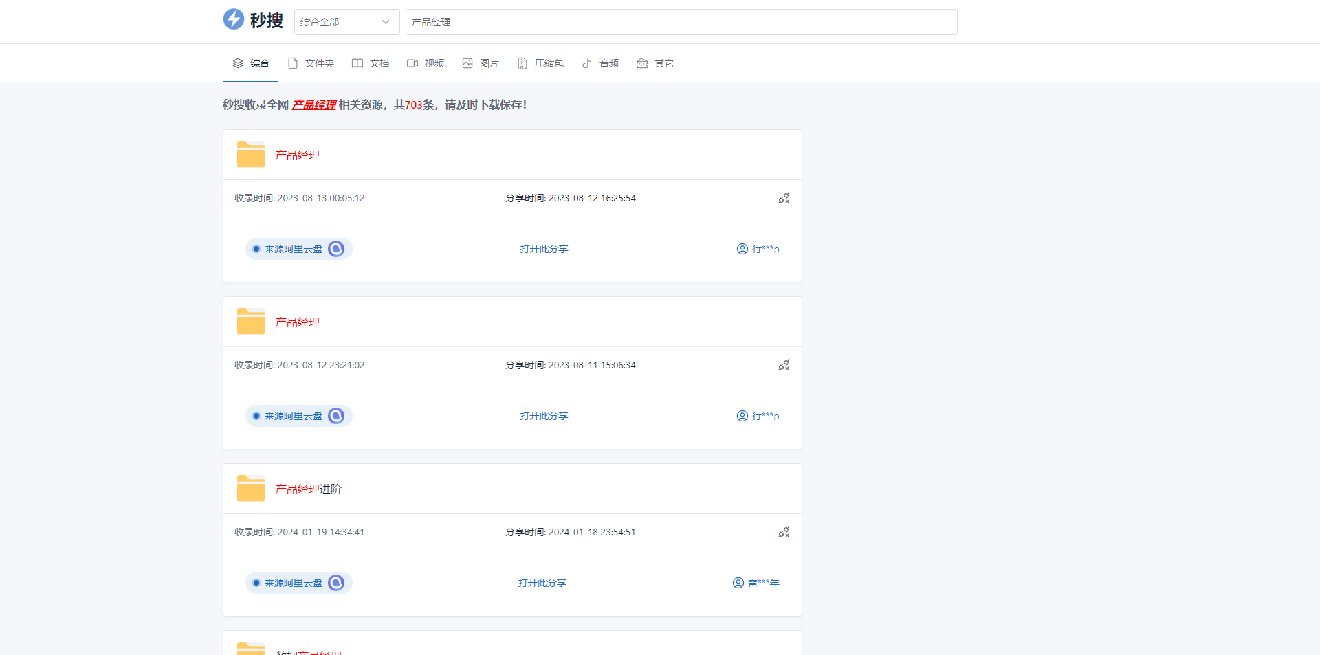
Task: Select the 综合 tab
Action: coord(250,63)
